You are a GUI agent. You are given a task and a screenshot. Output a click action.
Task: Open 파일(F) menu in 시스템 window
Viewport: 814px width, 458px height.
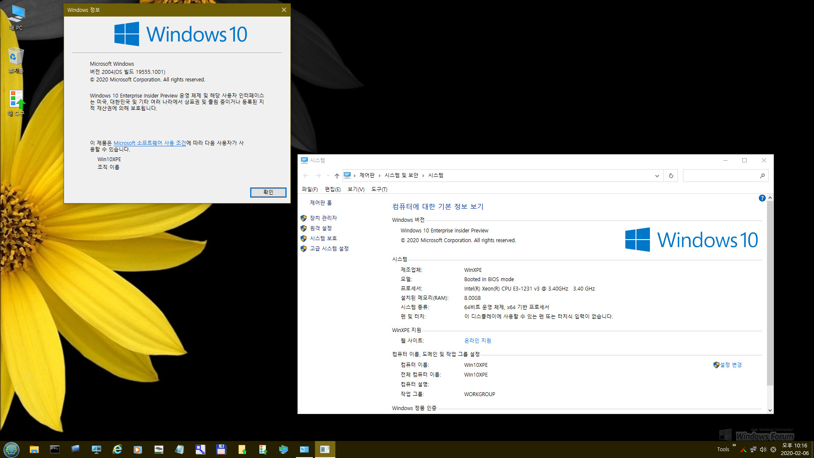tap(309, 189)
